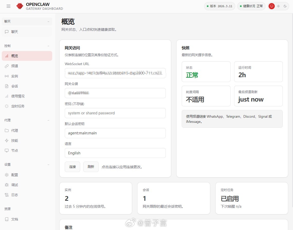Click the 连接 button
This screenshot has width=293, height=230.
[72, 167]
